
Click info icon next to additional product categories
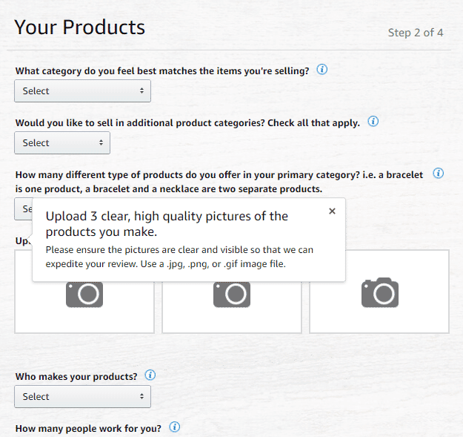point(373,121)
